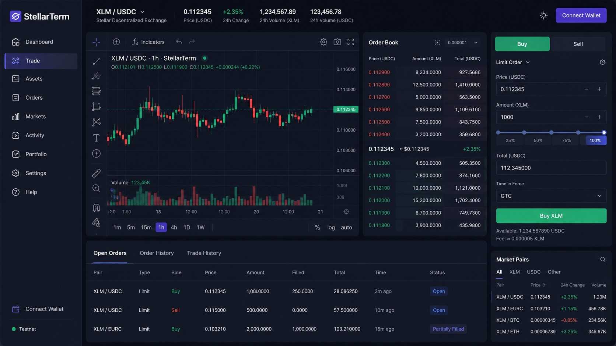Click the top Connect Wallet button
The image size is (616, 346).
pyautogui.click(x=581, y=15)
